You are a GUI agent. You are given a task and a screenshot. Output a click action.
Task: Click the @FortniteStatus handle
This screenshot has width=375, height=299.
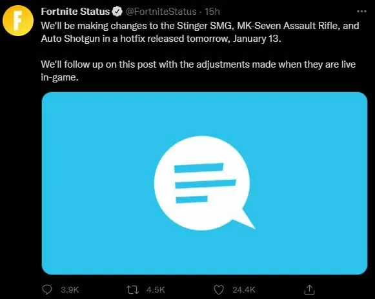click(x=161, y=12)
